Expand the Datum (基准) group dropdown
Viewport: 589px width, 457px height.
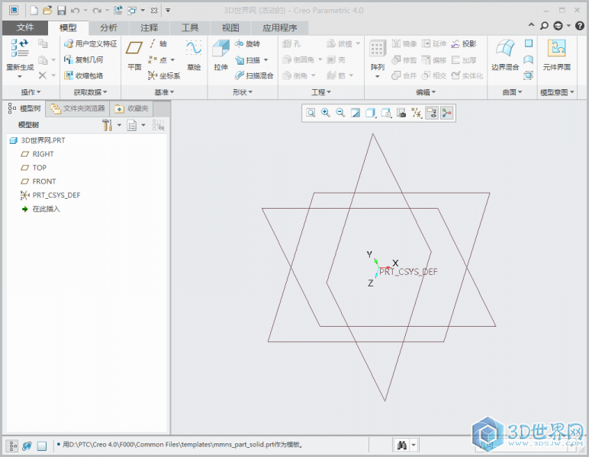[164, 92]
